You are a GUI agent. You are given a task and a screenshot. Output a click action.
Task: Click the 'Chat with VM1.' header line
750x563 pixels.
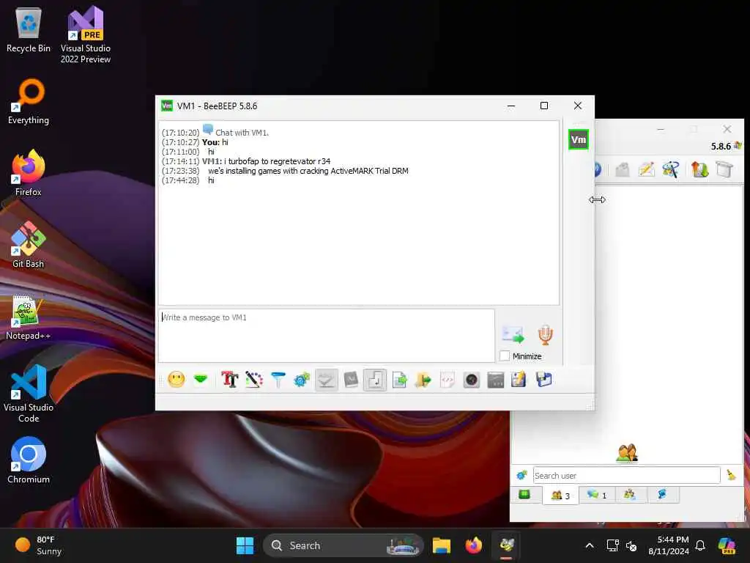(242, 133)
